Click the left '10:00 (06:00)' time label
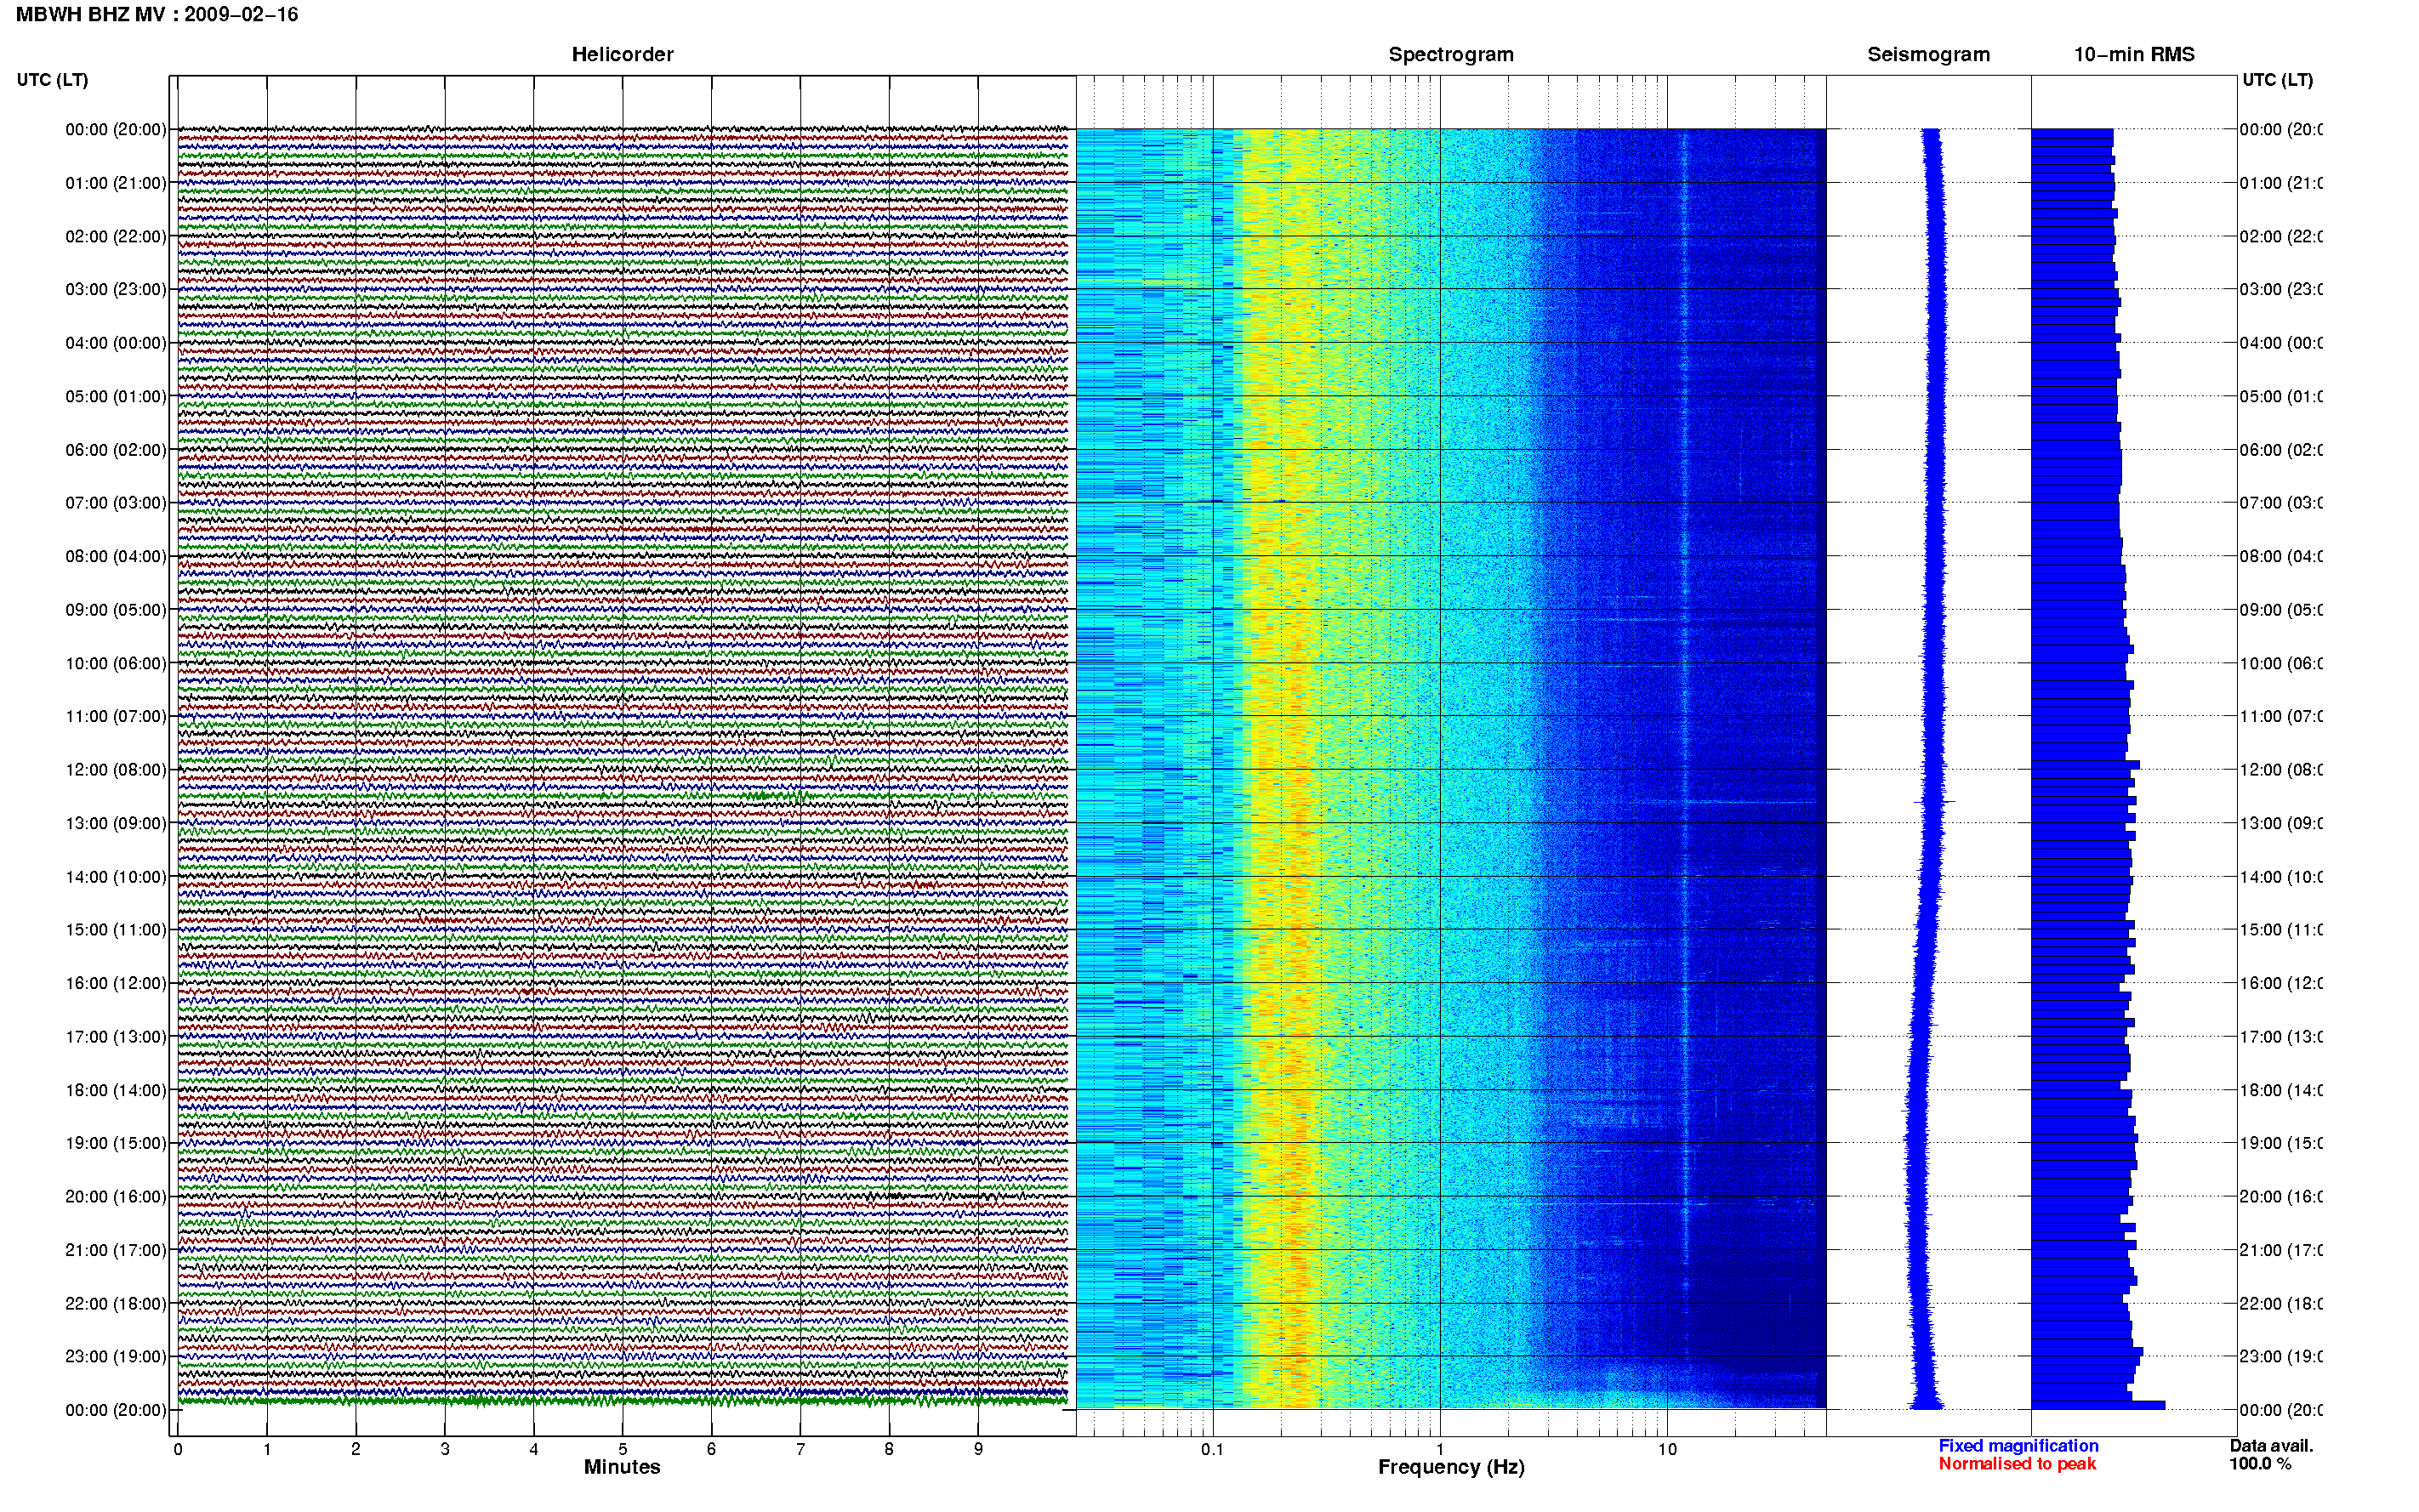2419x1512 pixels. click(116, 663)
